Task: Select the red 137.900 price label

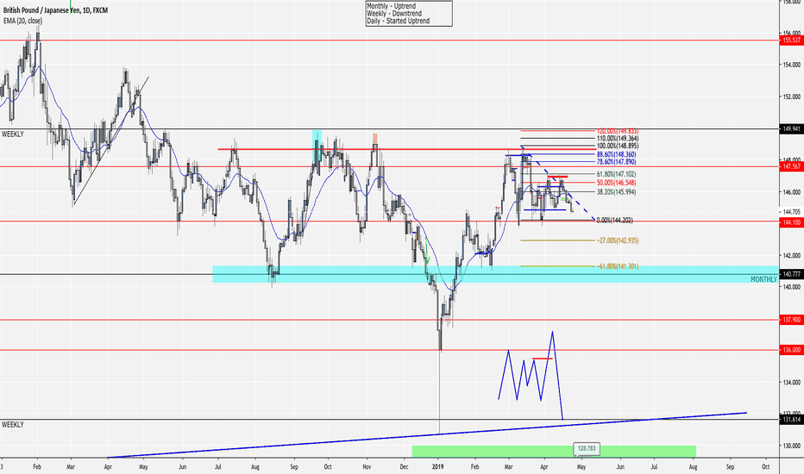Action: pos(791,320)
